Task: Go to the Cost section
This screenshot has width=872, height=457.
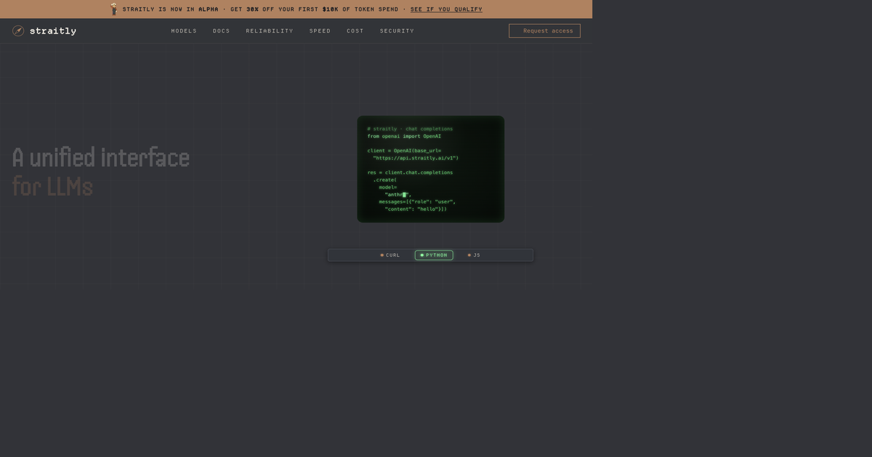Action: click(x=355, y=31)
